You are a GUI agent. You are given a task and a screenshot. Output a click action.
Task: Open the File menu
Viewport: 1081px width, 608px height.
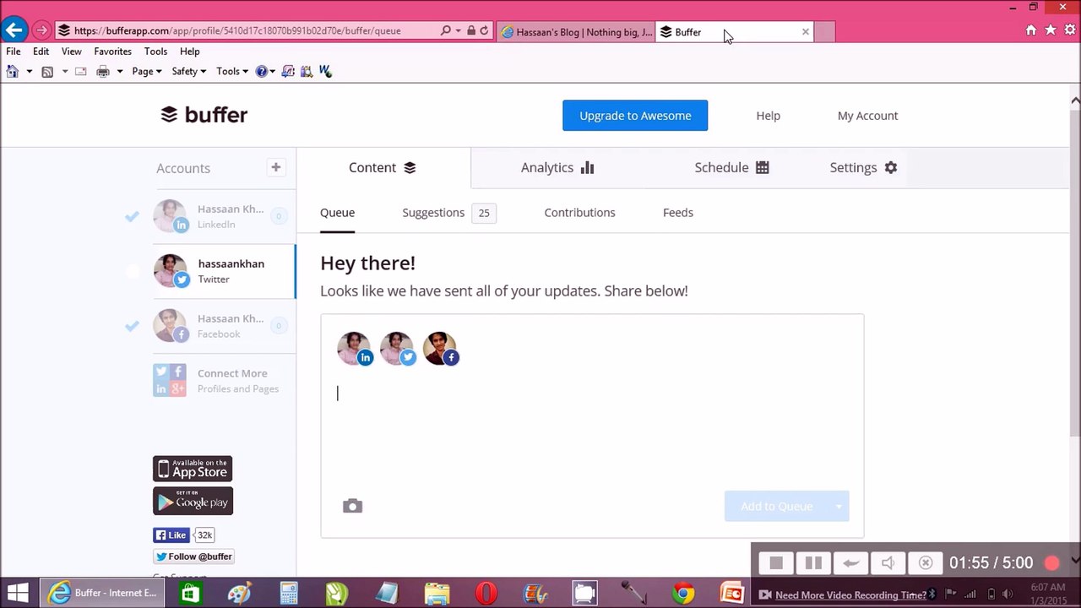pos(14,52)
